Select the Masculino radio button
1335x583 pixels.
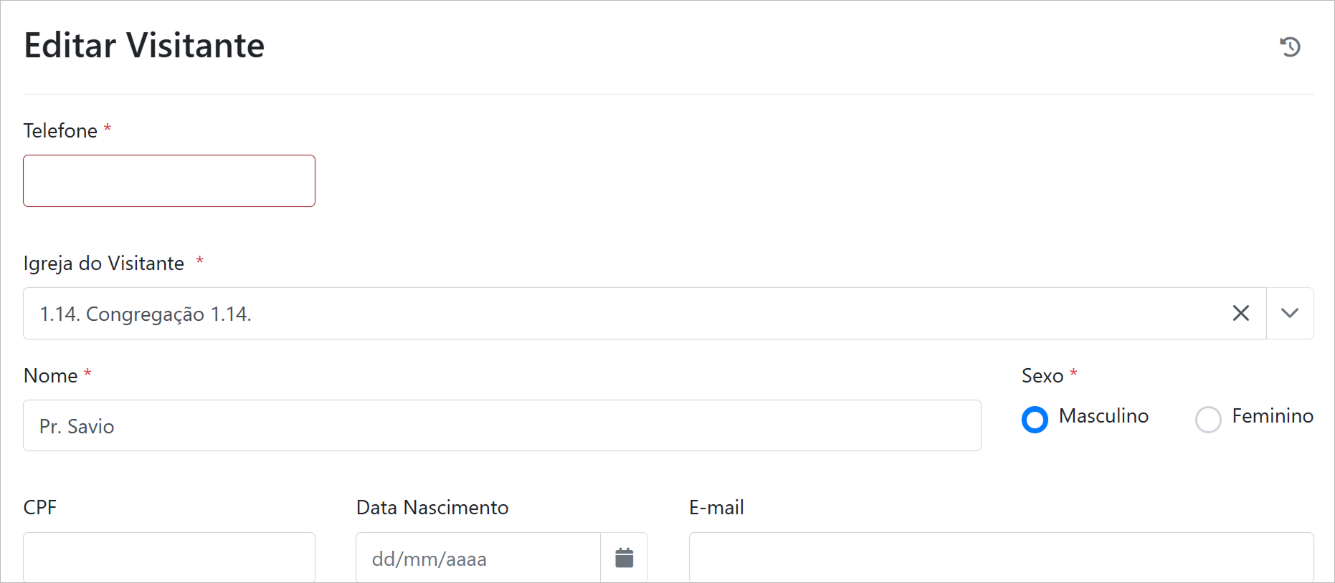point(1035,419)
